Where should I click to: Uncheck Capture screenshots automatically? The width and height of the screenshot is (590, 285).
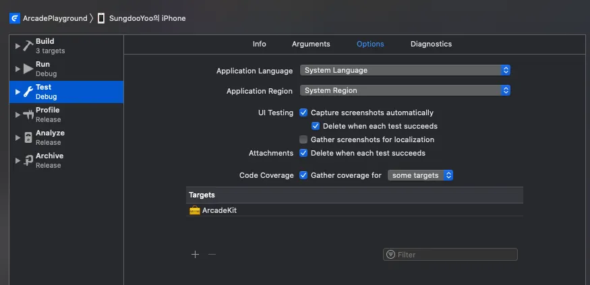tap(303, 113)
